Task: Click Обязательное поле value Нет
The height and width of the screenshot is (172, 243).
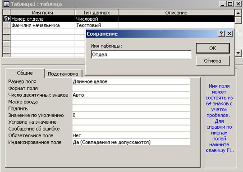Action: click(131, 135)
